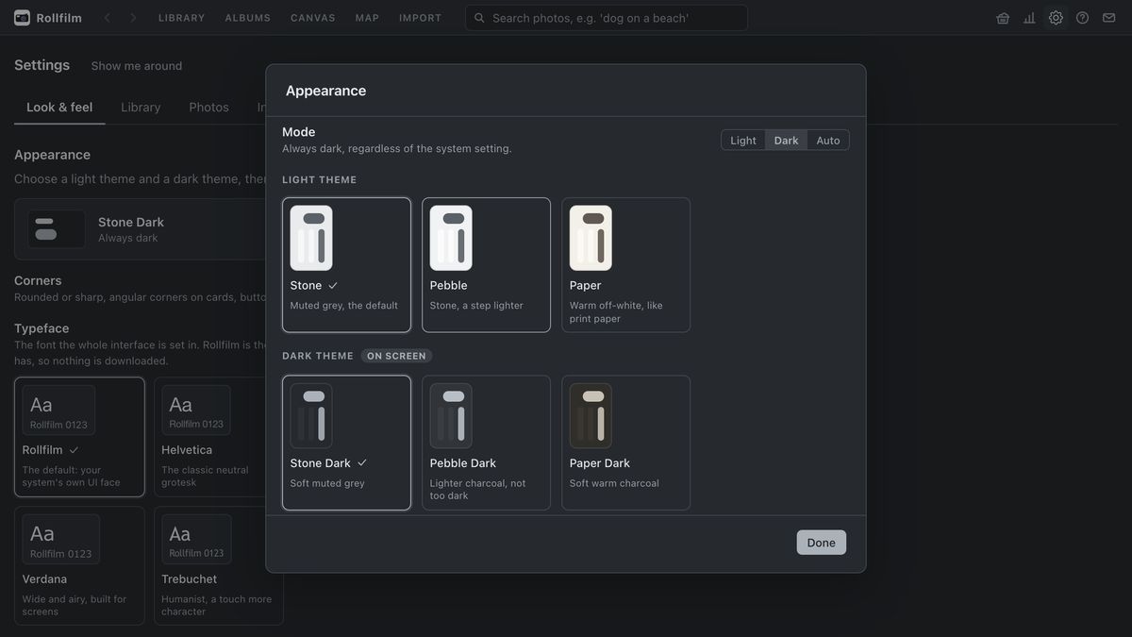The image size is (1132, 637).
Task: Click Show me around link
Action: [137, 66]
